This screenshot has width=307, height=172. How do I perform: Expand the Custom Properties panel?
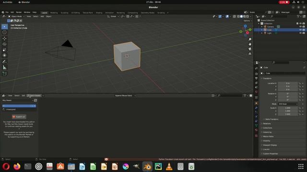pos(270,154)
